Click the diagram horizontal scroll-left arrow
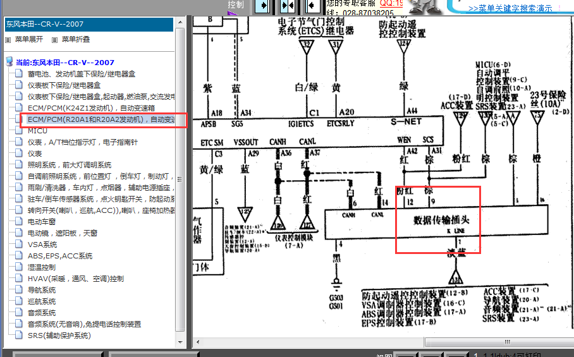Screen dimensions: 574x357 [x=198, y=342]
